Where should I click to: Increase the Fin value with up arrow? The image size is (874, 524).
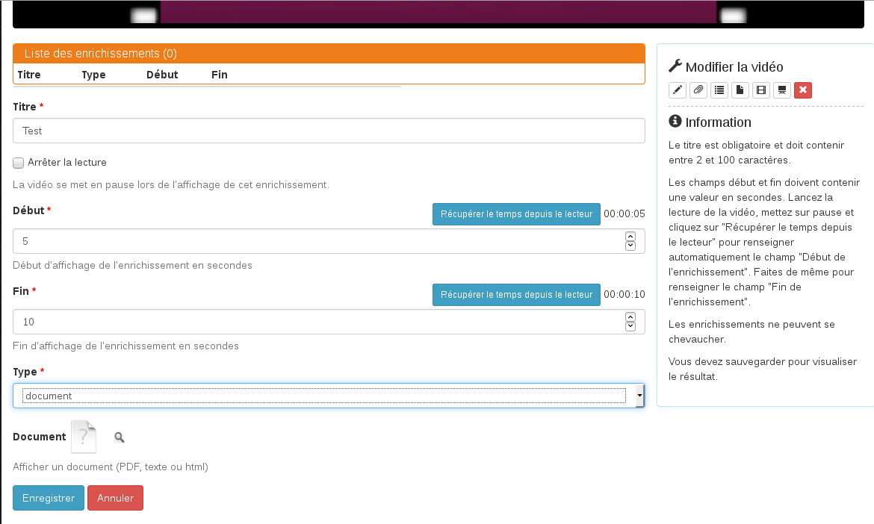(x=630, y=317)
